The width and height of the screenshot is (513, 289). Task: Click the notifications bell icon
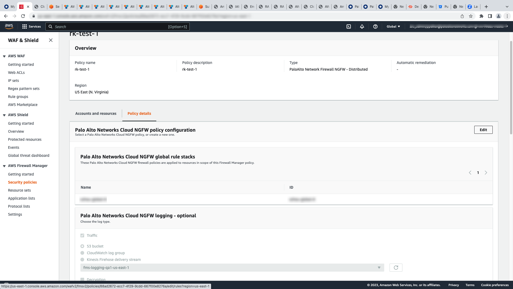pos(362,26)
